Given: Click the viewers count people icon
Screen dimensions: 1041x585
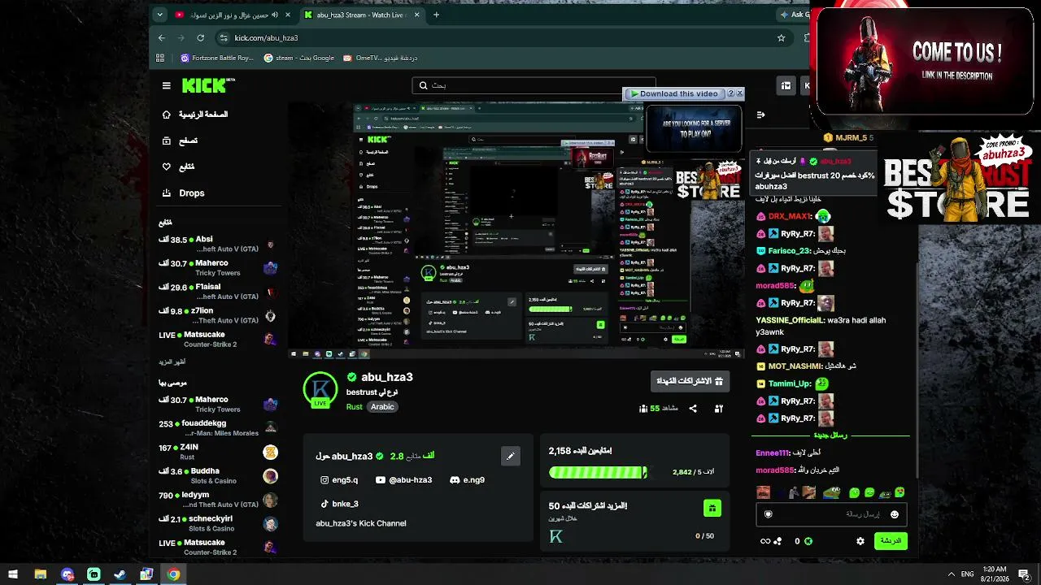Looking at the screenshot, I should (x=643, y=409).
